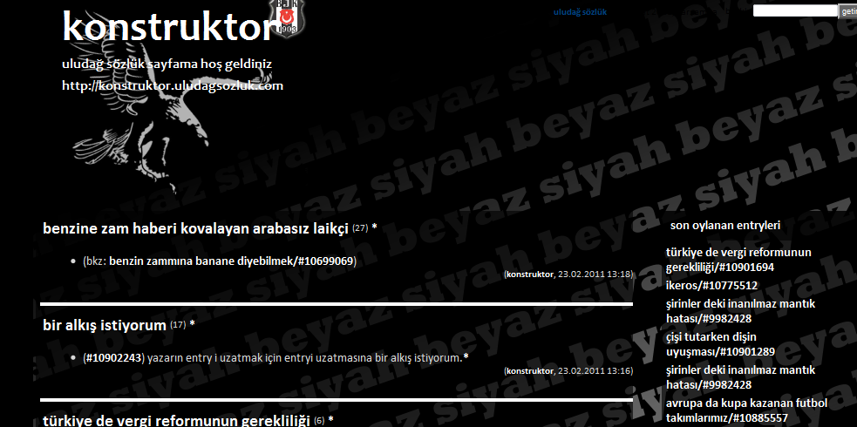Open sidebar entry ikeros/#10775512
This screenshot has height=427, width=857.
pos(711,285)
